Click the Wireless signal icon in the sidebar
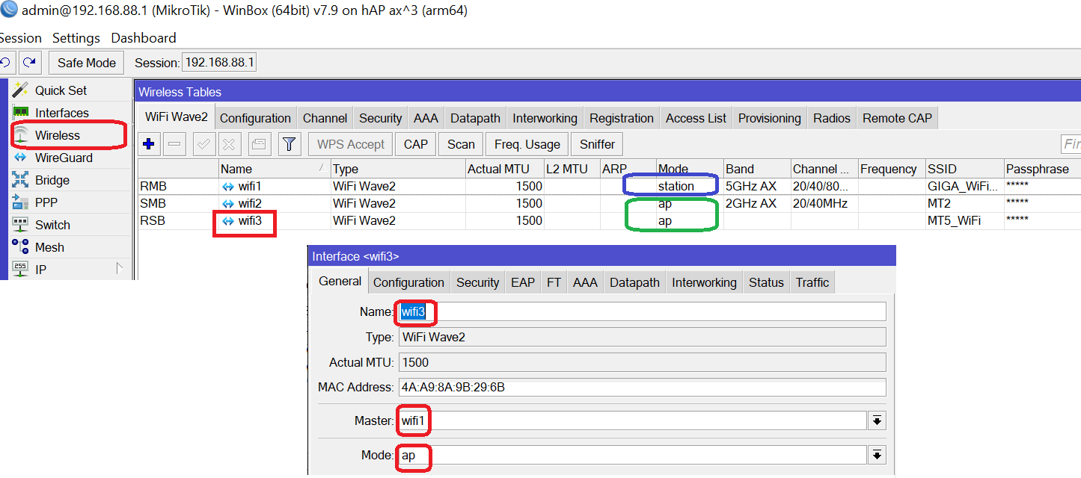The height and width of the screenshot is (478, 1081). tap(21, 135)
